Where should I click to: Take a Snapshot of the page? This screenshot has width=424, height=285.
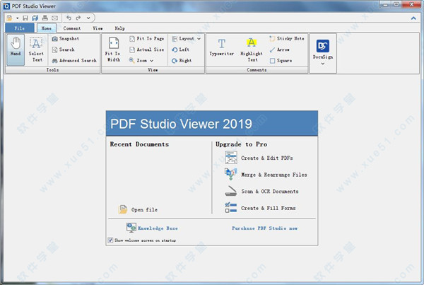coord(66,39)
